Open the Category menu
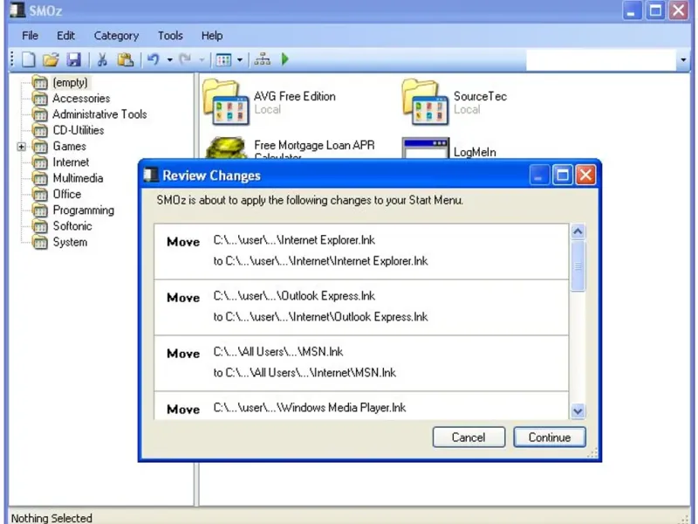Screen dimensions: 698x524 tap(116, 36)
